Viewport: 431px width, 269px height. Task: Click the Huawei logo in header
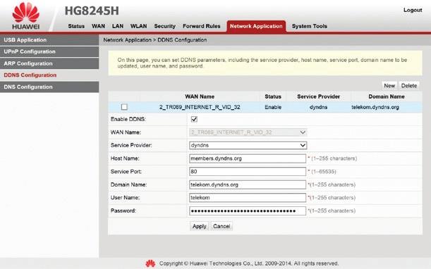pyautogui.click(x=26, y=16)
